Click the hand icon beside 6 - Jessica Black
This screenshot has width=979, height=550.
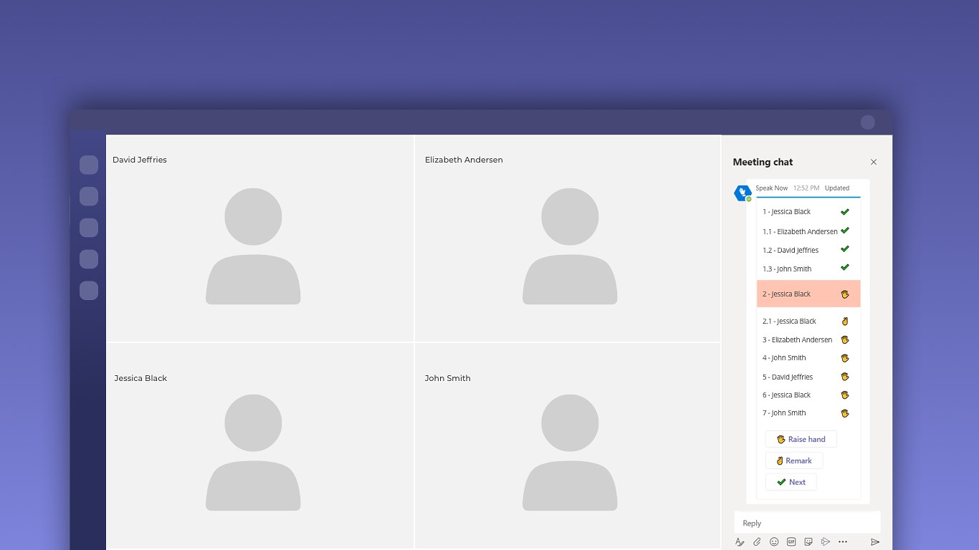(845, 395)
